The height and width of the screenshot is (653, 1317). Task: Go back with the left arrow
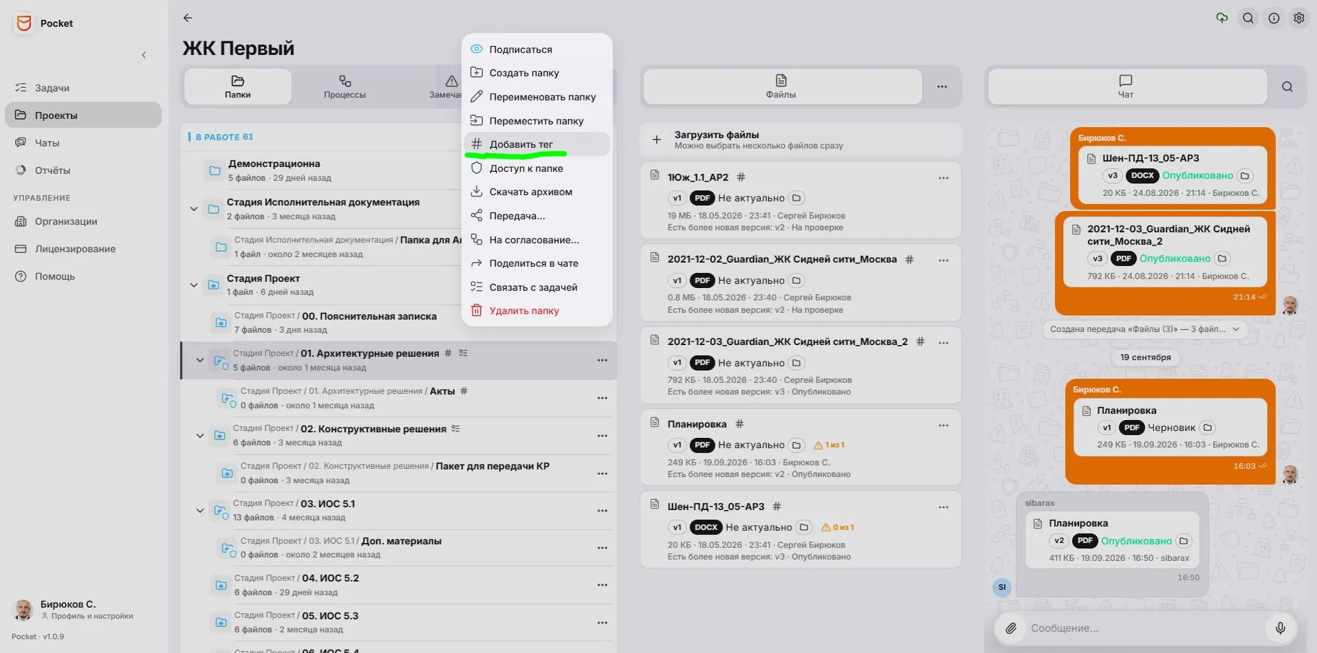[188, 18]
